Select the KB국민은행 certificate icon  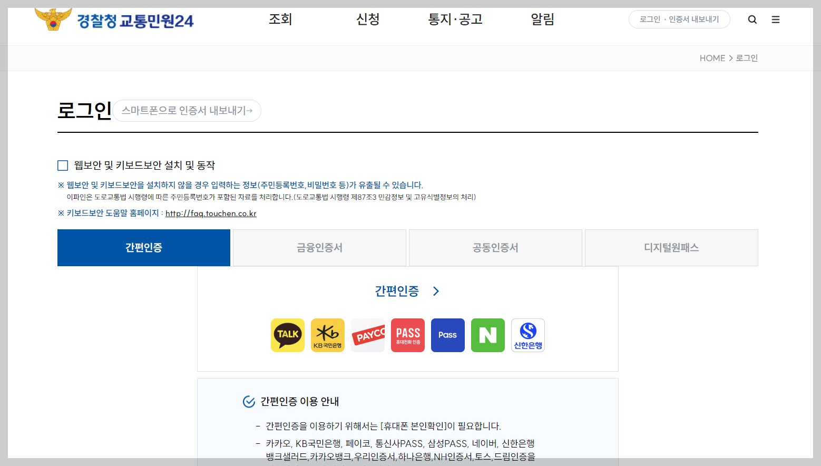point(327,335)
